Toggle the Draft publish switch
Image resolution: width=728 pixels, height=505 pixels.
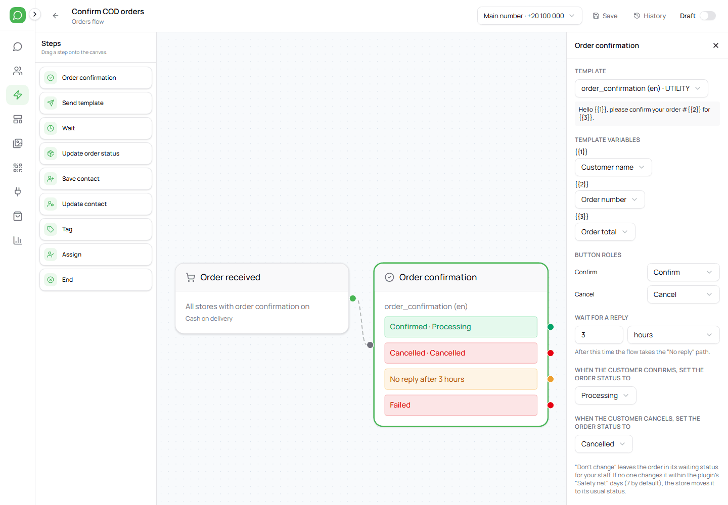tap(708, 16)
